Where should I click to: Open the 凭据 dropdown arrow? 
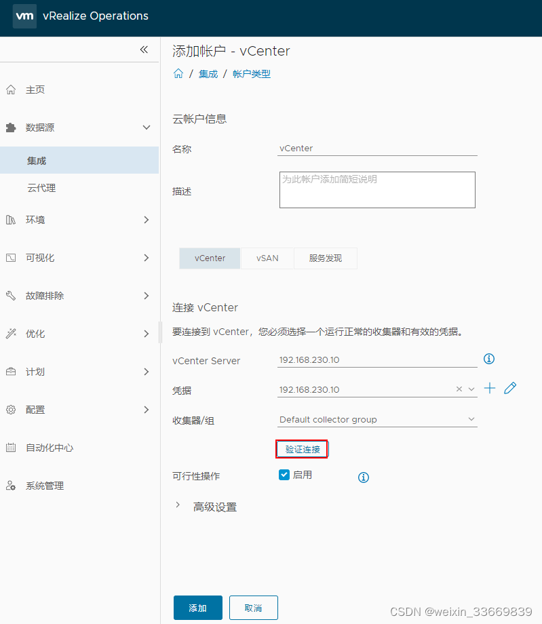(471, 389)
